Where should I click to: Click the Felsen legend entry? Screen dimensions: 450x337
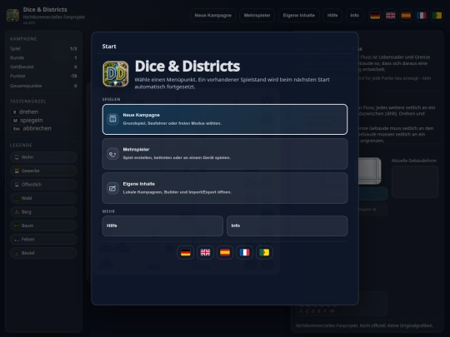point(43,240)
